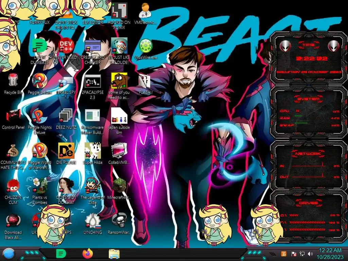Click the DRIVES widget header
348x261 pixels.
(x=308, y=203)
